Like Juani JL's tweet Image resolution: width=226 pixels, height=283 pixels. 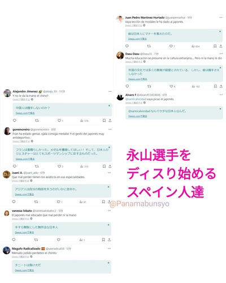pyautogui.click(x=59, y=202)
